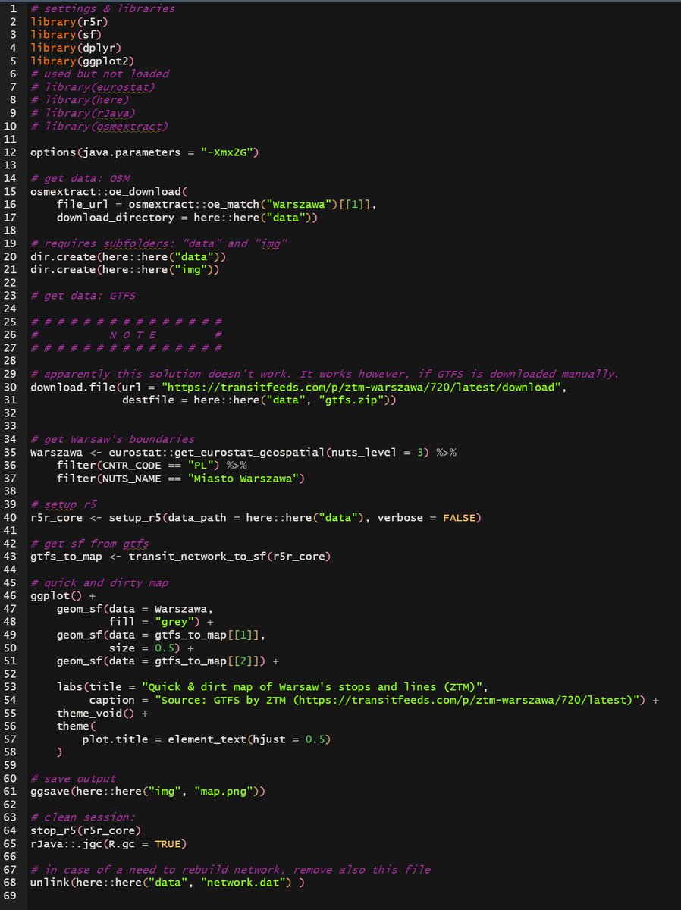The height and width of the screenshot is (910, 681).
Task: Click the stop_r5(r5r_core) line
Action: click(86, 831)
